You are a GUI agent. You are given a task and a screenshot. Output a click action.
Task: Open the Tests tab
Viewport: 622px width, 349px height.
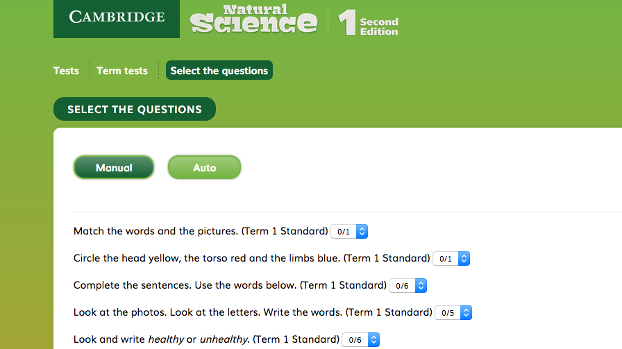point(66,71)
